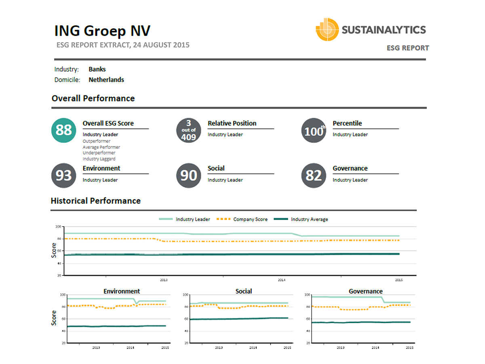This screenshot has height=364, width=485.
Task: Click the orange Sustainalytics logo emblem
Action: pyautogui.click(x=327, y=29)
